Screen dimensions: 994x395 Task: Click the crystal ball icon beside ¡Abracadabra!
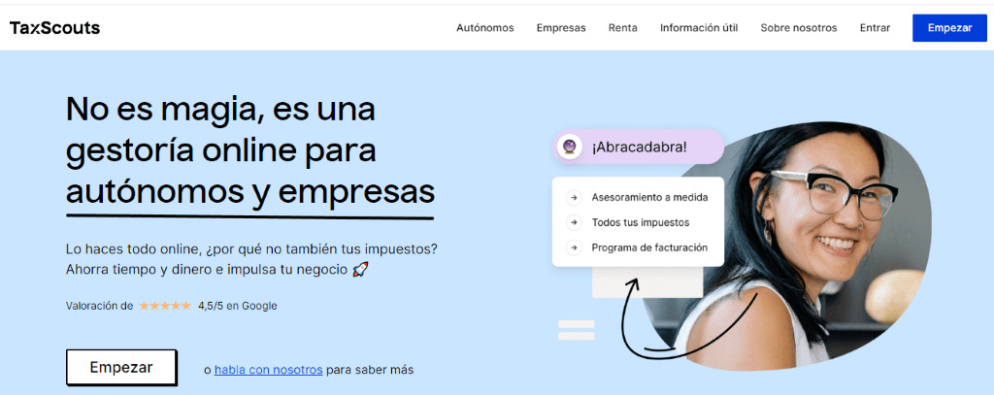tap(569, 148)
